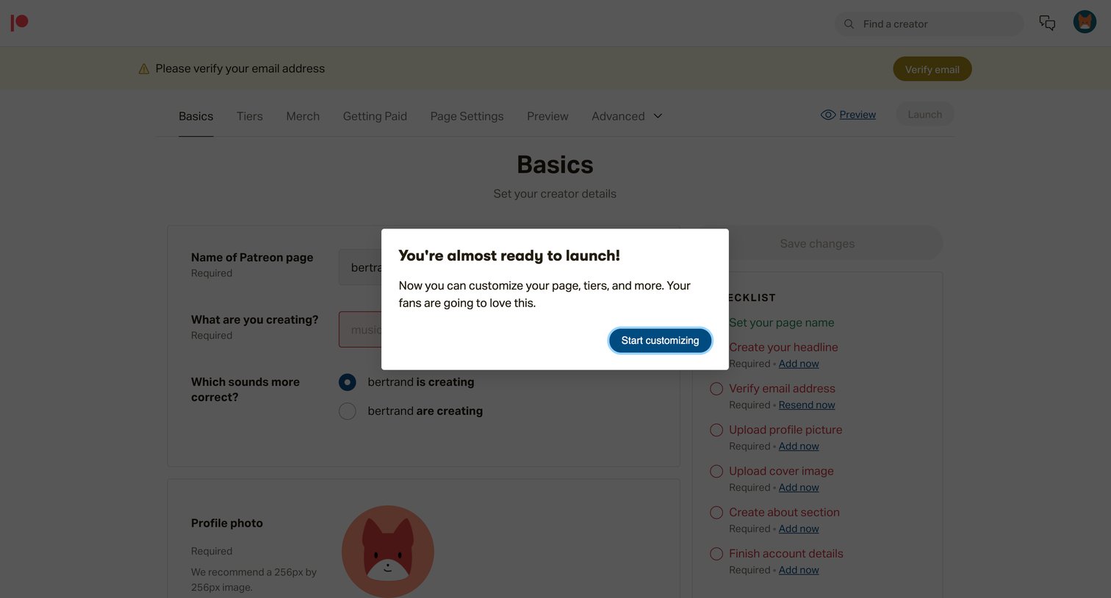Click the Patreon logo icon
The image size is (1111, 598).
click(19, 23)
